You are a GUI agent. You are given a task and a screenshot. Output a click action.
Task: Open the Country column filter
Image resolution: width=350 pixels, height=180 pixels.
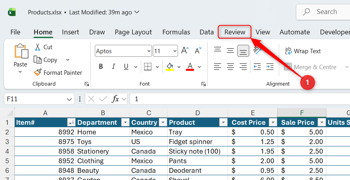point(163,122)
